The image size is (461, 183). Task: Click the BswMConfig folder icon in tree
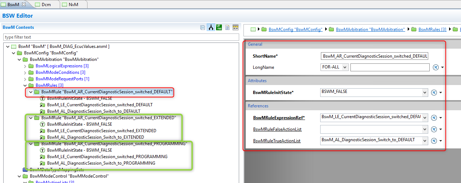(x=19, y=53)
